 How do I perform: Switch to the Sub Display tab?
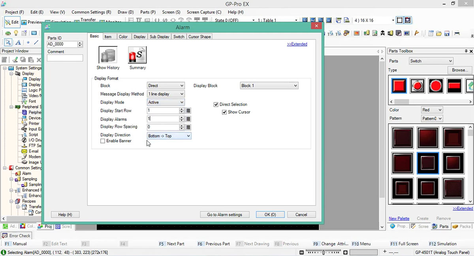pos(159,37)
